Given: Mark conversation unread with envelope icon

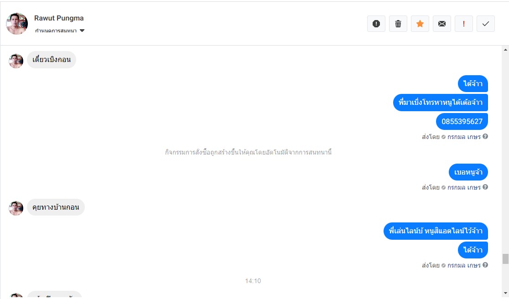Looking at the screenshot, I should point(442,24).
